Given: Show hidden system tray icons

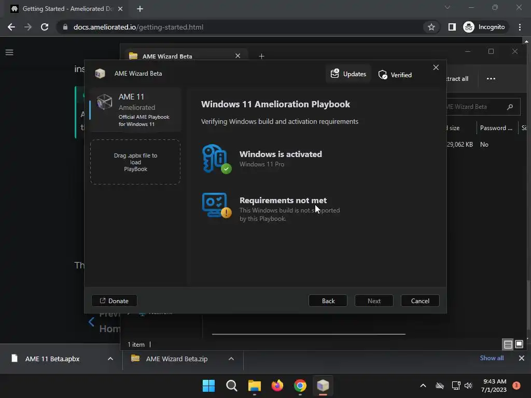Looking at the screenshot, I should 423,386.
